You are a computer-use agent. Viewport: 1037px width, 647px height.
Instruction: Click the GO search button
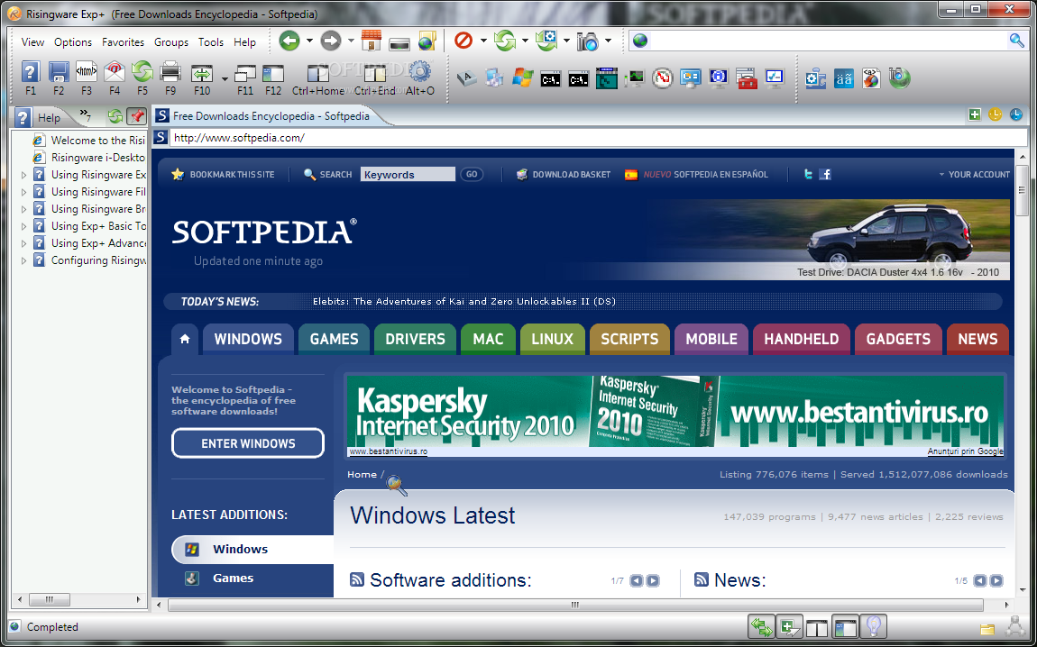472,175
